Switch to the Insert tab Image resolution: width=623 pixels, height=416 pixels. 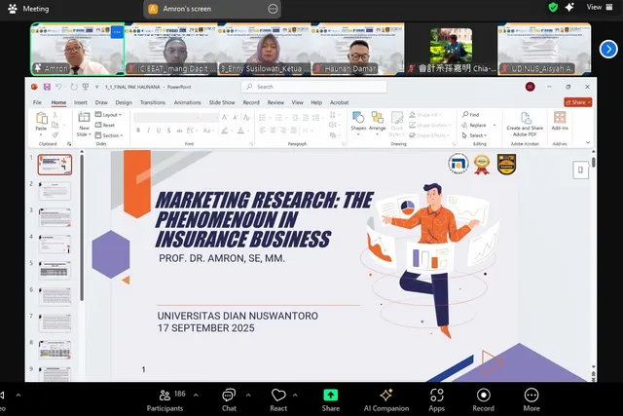tap(80, 102)
